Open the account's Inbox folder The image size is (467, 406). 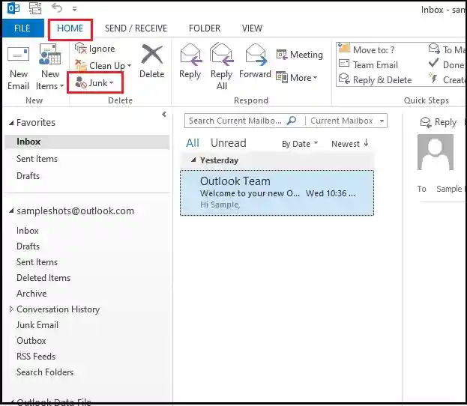[28, 231]
